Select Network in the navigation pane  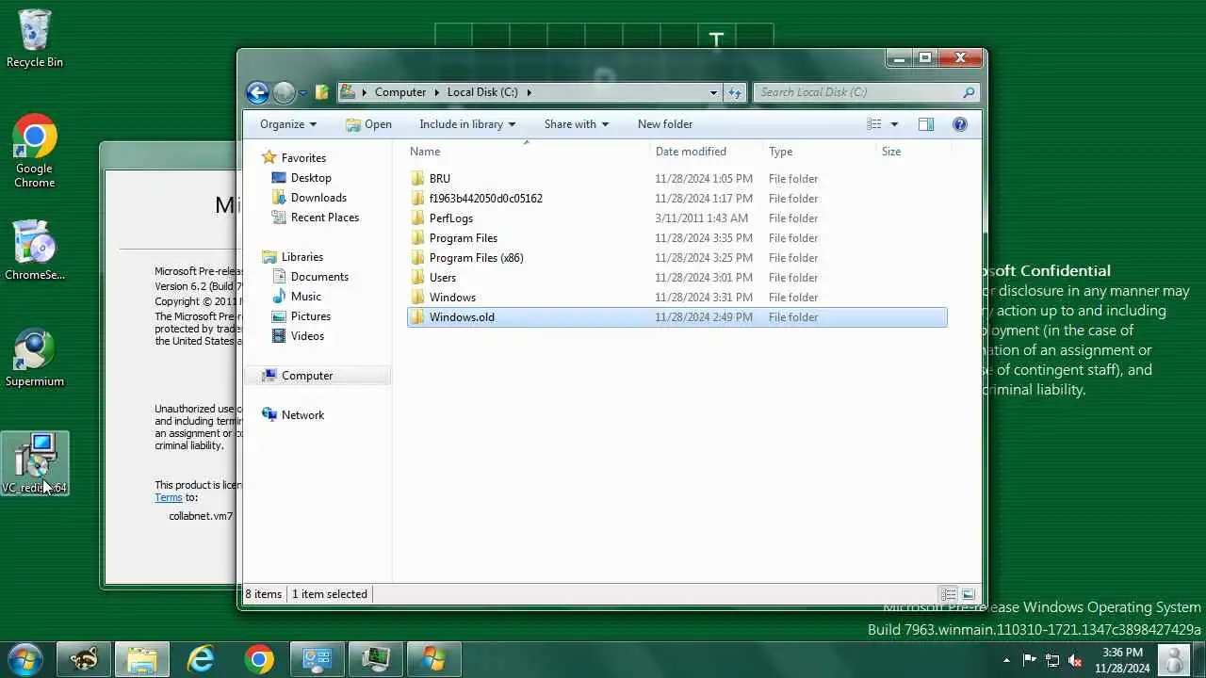tap(302, 415)
